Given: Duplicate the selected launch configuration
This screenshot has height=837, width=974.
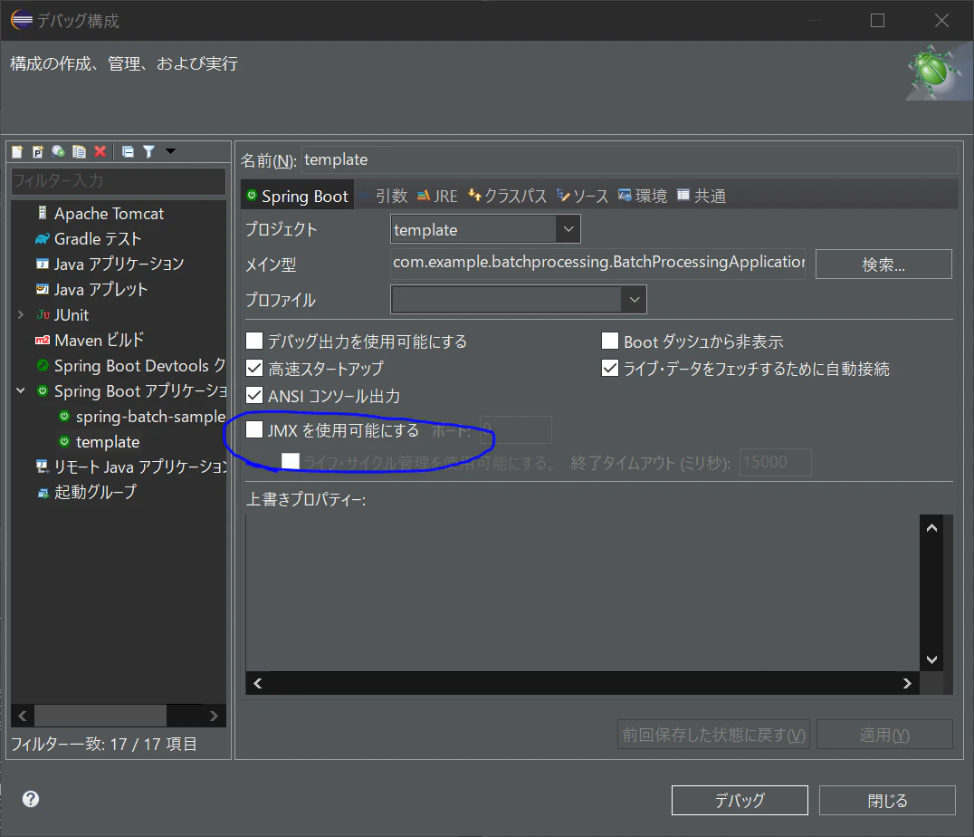Looking at the screenshot, I should 79,151.
